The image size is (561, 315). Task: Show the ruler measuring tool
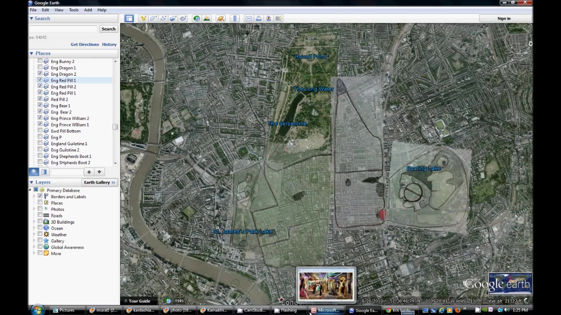click(235, 18)
